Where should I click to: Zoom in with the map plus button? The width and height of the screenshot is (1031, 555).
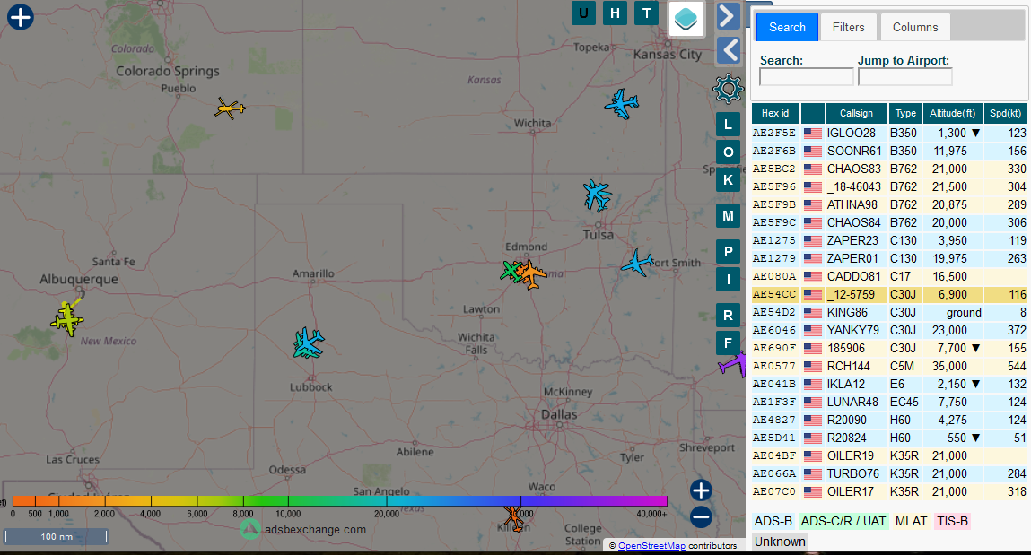[x=701, y=490]
